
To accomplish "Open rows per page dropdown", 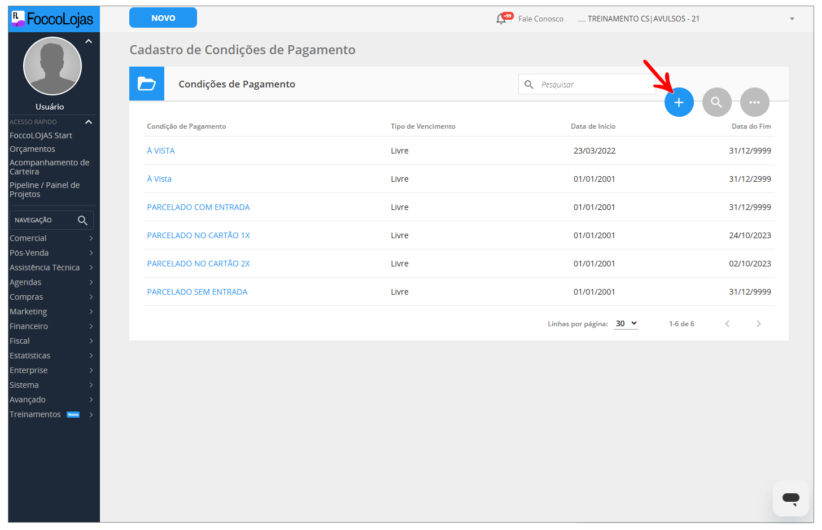I will click(626, 323).
